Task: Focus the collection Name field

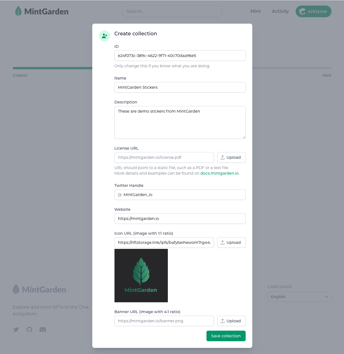Action: tap(180, 87)
